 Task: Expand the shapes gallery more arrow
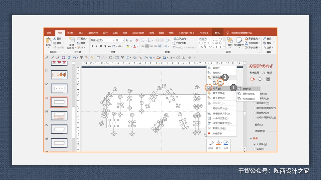(x=224, y=47)
